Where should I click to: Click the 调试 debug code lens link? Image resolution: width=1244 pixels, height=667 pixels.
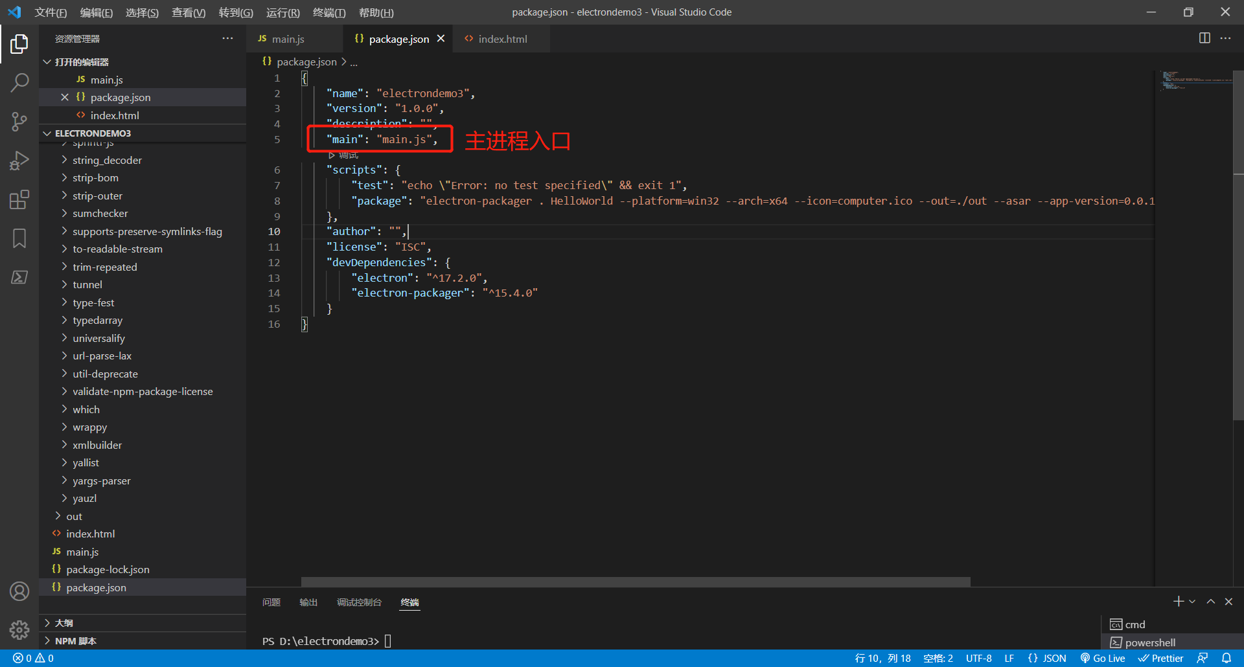coord(343,155)
